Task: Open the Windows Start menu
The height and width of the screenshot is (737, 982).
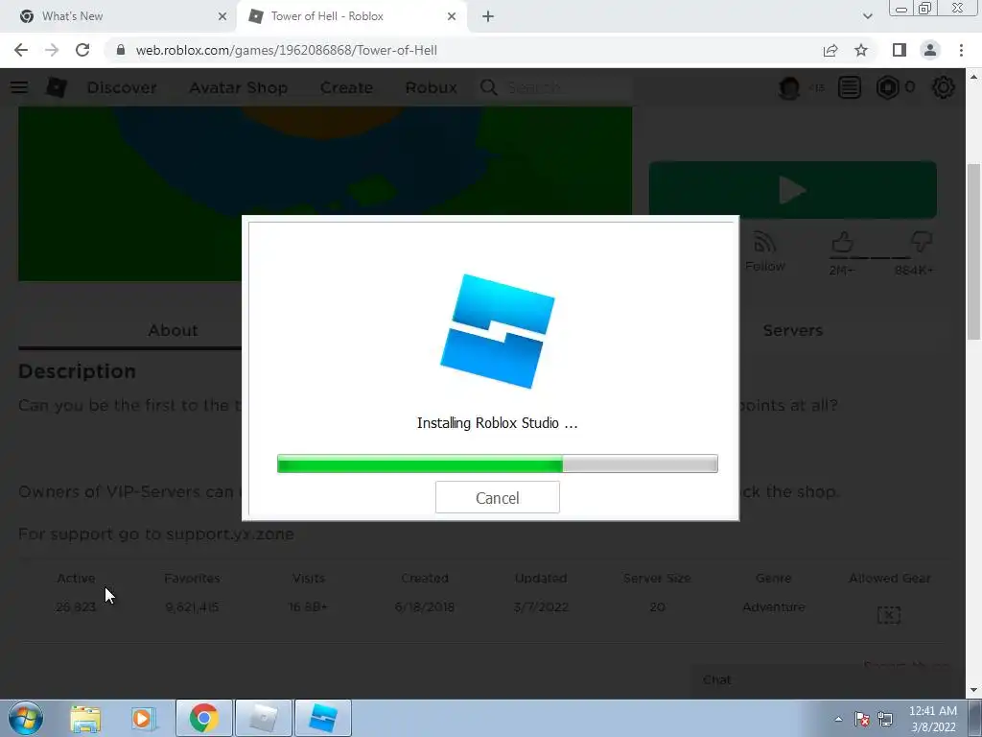Action: [26, 718]
